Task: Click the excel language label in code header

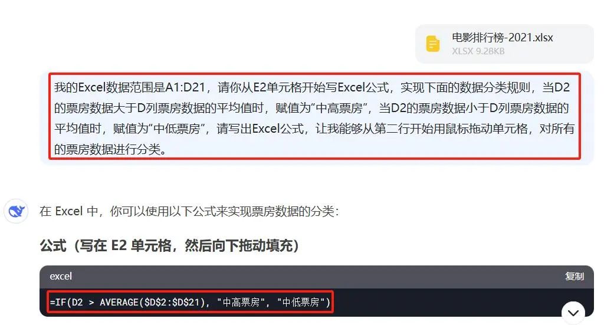Action: pos(61,276)
